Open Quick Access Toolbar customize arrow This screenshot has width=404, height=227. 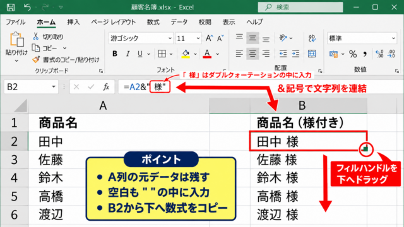tap(61, 7)
